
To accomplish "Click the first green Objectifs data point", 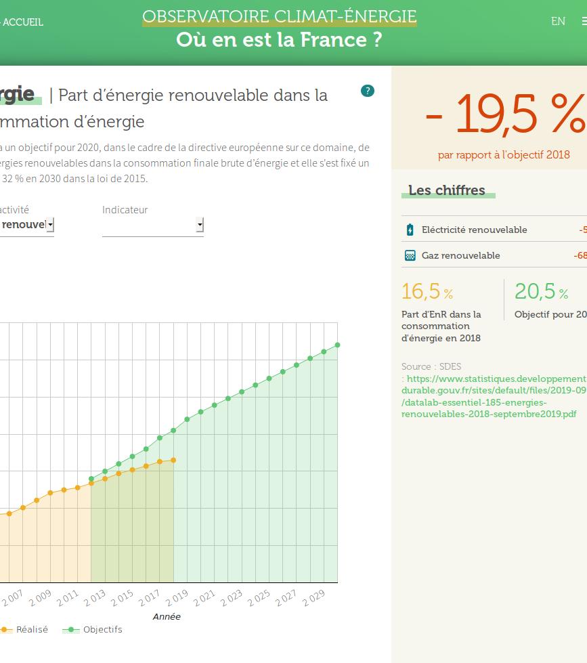I will [91, 479].
